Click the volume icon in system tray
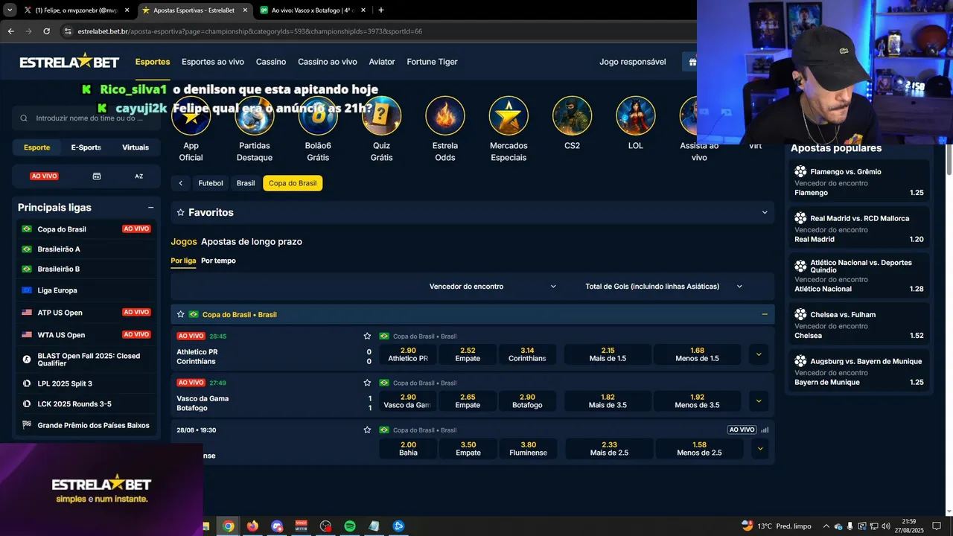The height and width of the screenshot is (536, 953). (886, 526)
